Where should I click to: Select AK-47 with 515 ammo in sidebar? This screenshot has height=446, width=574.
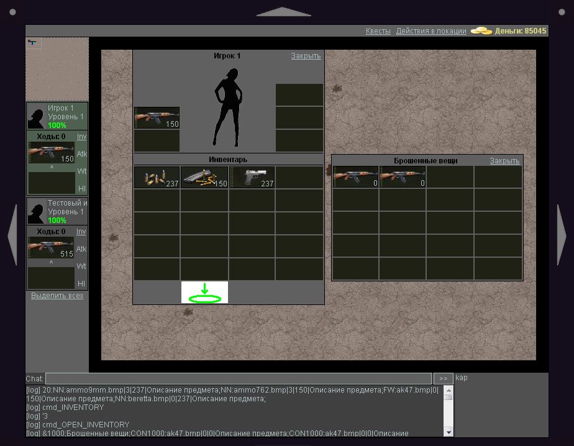click(x=51, y=248)
